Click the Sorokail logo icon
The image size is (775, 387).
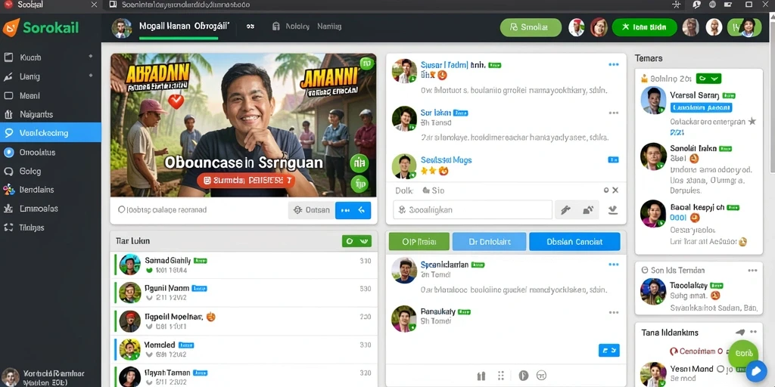click(x=11, y=27)
